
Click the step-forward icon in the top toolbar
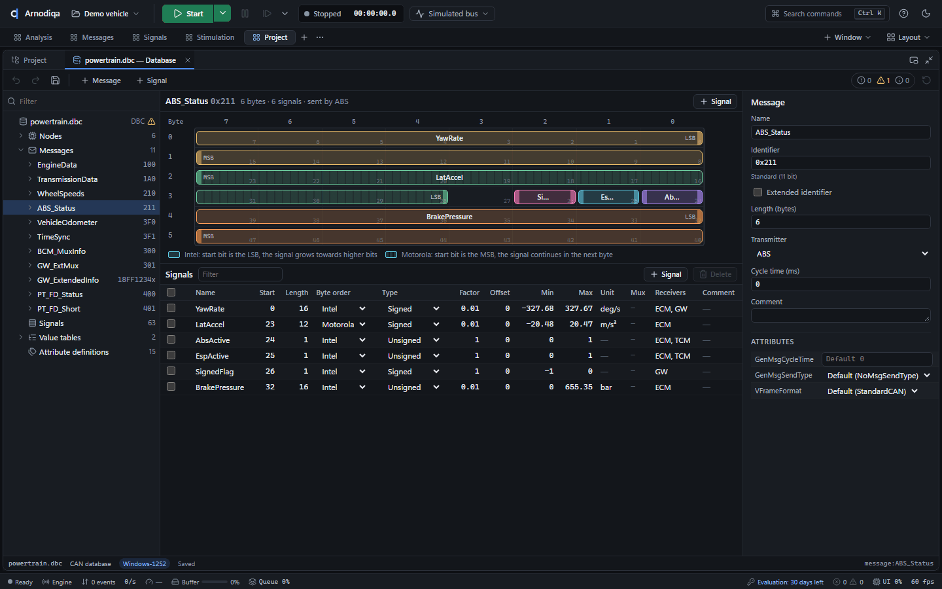(267, 14)
